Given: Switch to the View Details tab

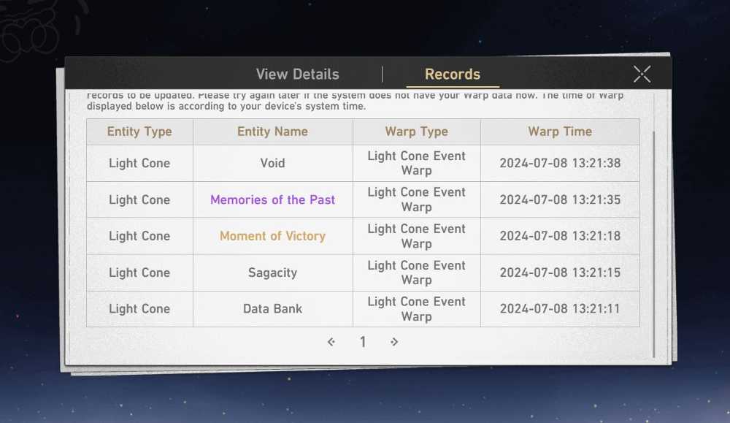Looking at the screenshot, I should pos(298,74).
